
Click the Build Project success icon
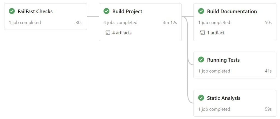coord(106,11)
